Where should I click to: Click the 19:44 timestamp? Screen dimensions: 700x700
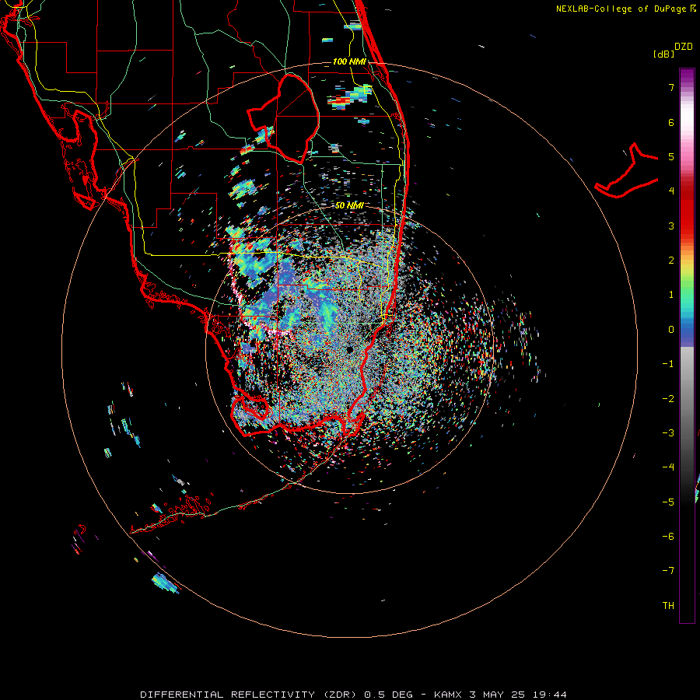[x=550, y=695]
